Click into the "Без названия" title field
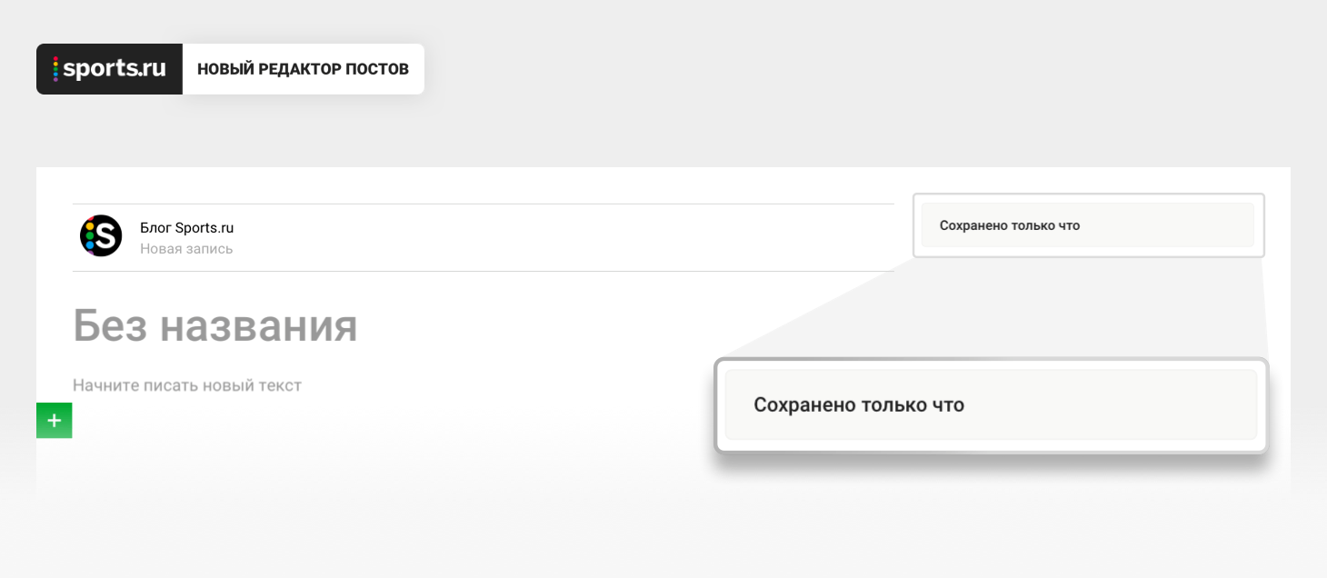Image resolution: width=1327 pixels, height=578 pixels. coord(215,325)
